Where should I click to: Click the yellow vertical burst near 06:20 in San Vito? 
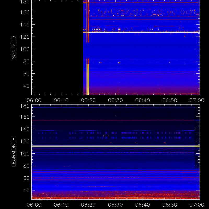[x=88, y=79]
